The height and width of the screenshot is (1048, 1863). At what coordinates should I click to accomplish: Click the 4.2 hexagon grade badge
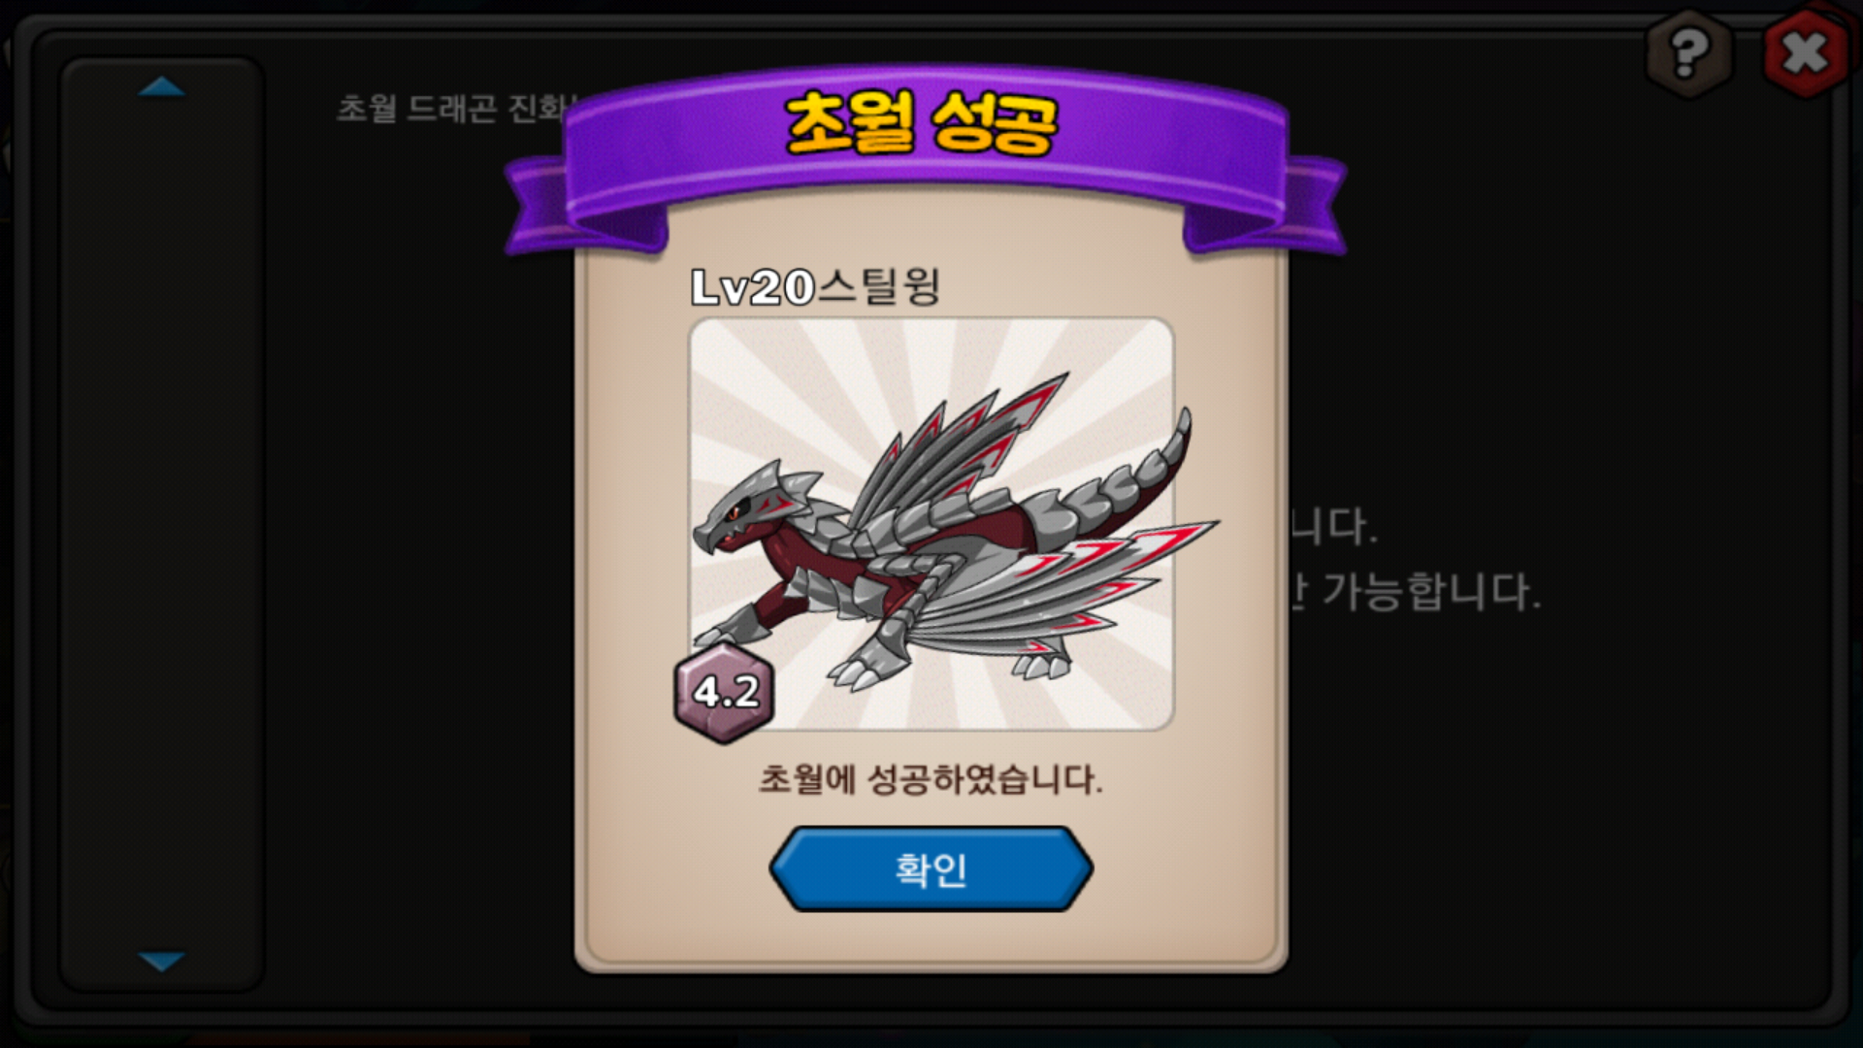724,692
